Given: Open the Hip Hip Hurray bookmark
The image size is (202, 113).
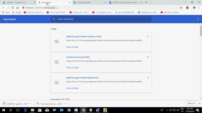Looking at the screenshot, I should pyautogui.click(x=34, y=12).
